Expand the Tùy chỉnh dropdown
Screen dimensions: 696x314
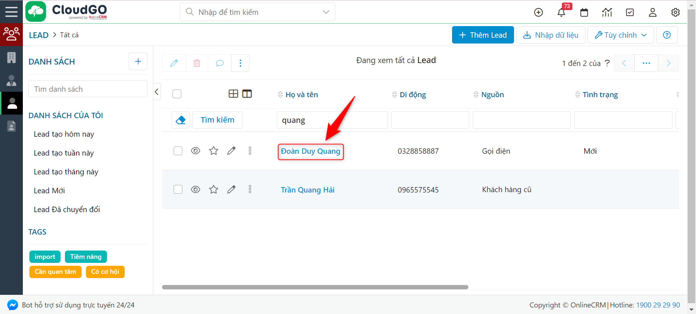pyautogui.click(x=620, y=35)
